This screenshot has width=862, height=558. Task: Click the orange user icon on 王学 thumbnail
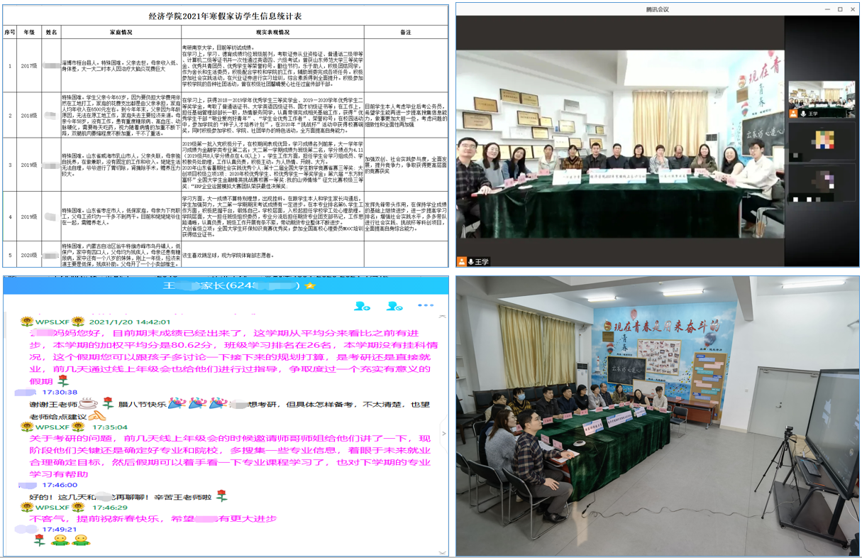[794, 114]
